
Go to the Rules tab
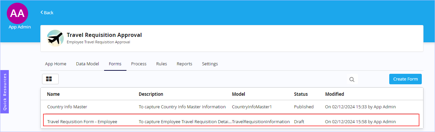[161, 64]
